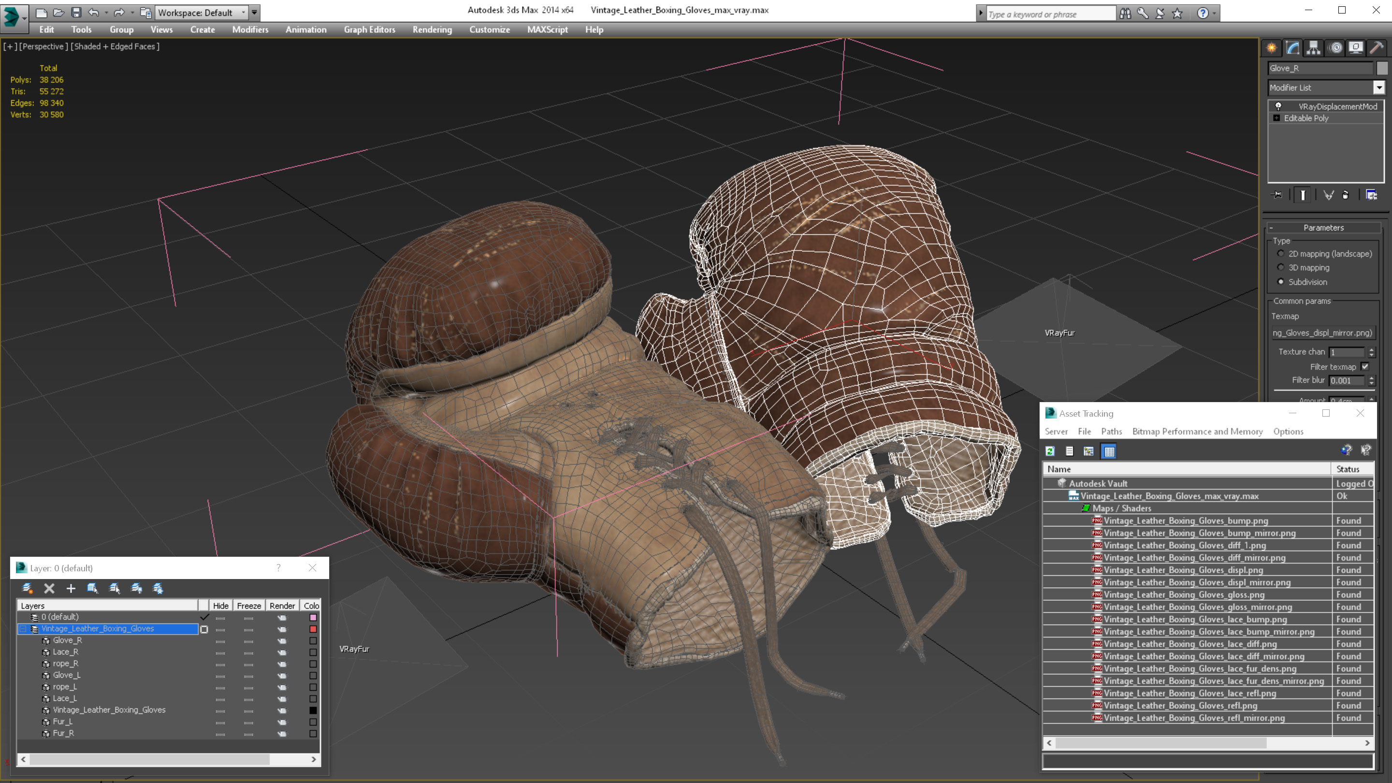Screen dimensions: 1392x783
Task: Click Refresh icon in Asset Tracking
Action: [x=1050, y=451]
